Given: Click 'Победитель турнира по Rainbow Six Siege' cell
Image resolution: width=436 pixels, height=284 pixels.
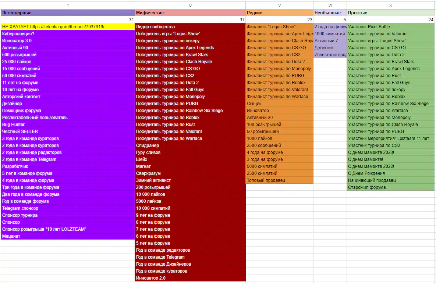Looking at the screenshot, I should 190,111.
